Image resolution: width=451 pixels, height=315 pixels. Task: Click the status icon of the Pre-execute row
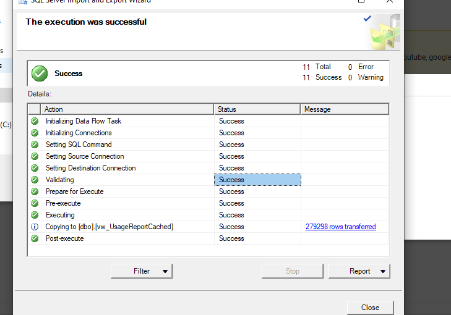click(35, 203)
